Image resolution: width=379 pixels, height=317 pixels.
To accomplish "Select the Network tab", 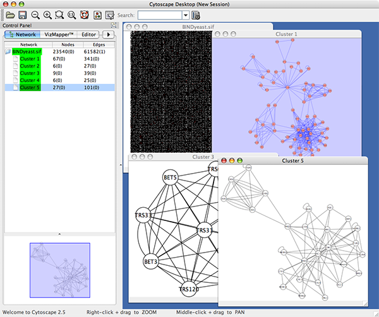I will point(22,35).
